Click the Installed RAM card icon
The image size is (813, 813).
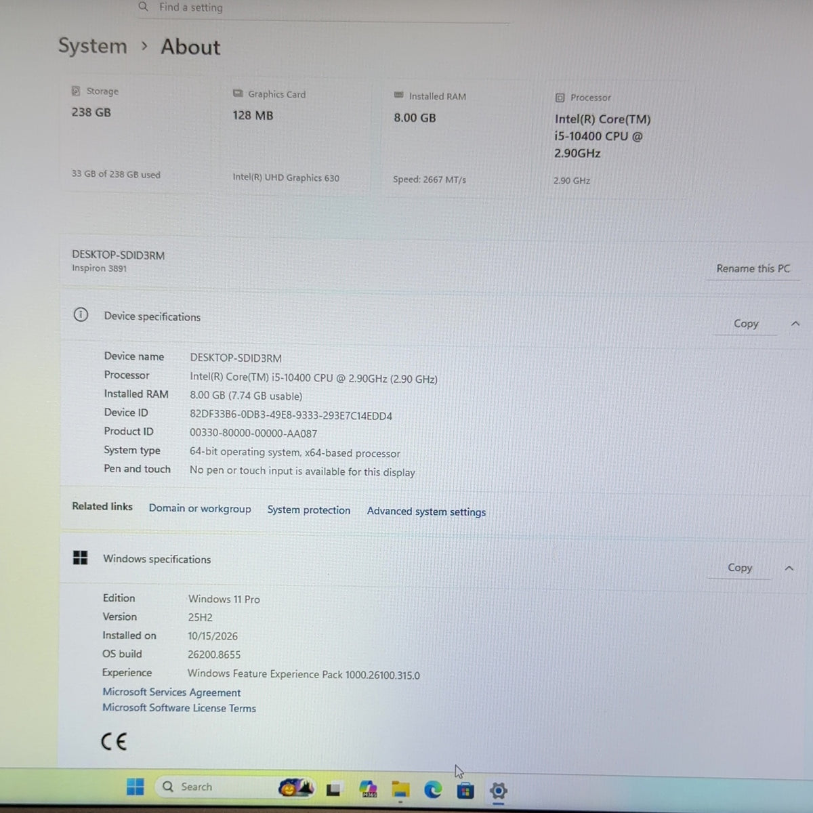pos(398,95)
